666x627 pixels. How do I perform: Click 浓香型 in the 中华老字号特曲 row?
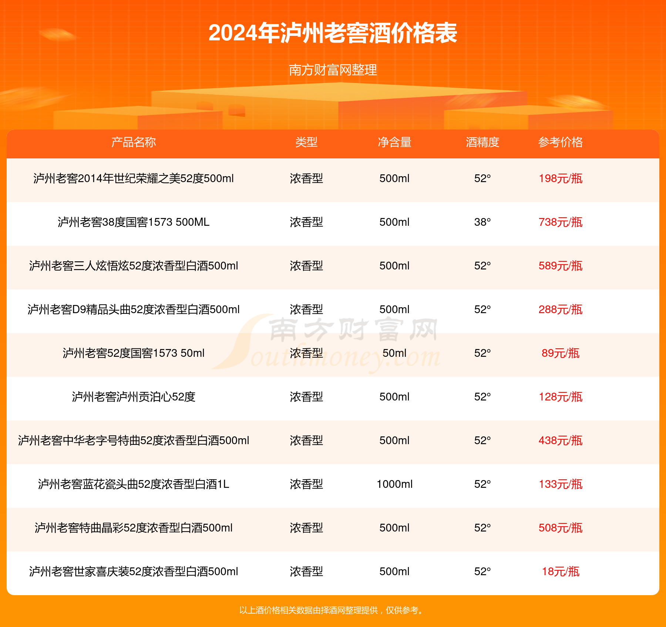tap(306, 440)
